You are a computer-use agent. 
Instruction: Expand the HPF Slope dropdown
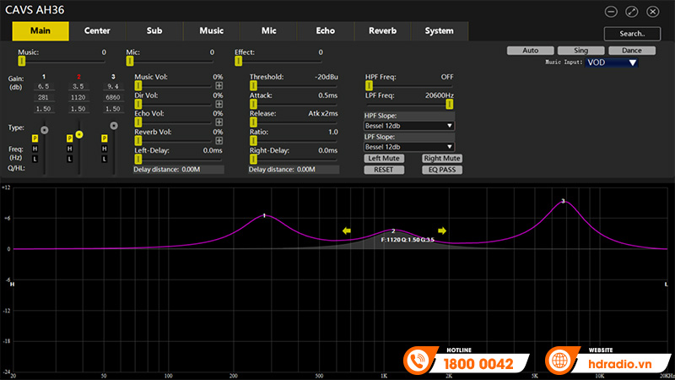click(x=410, y=126)
